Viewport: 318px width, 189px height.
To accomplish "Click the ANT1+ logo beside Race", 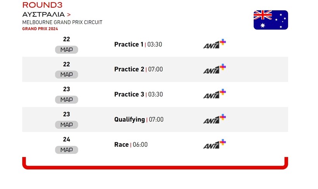I will click(x=214, y=144).
